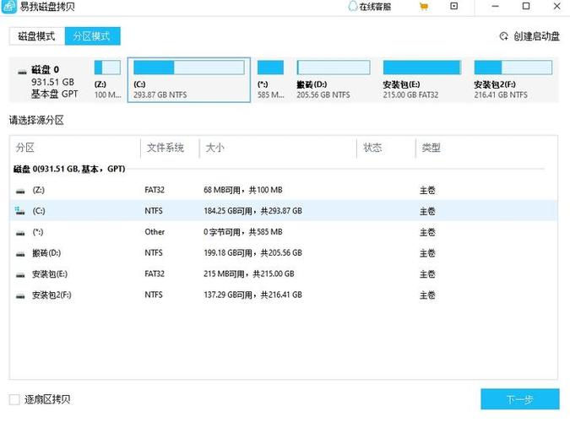The width and height of the screenshot is (570, 422).
Task: Click the 下一步 button
Action: pos(520,399)
